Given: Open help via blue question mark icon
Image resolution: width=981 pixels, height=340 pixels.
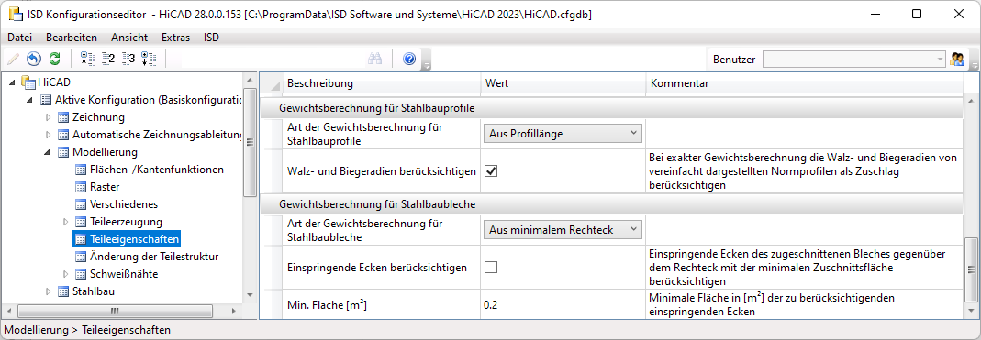Looking at the screenshot, I should tap(410, 60).
